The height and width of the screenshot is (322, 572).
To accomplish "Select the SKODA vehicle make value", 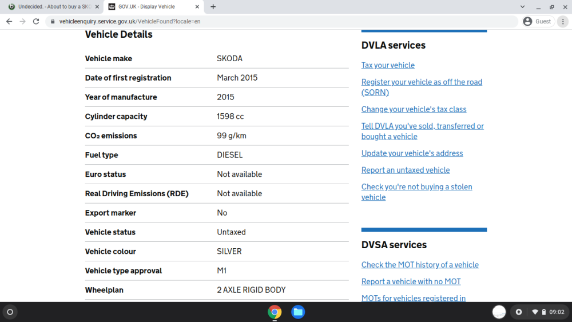I will [x=229, y=59].
